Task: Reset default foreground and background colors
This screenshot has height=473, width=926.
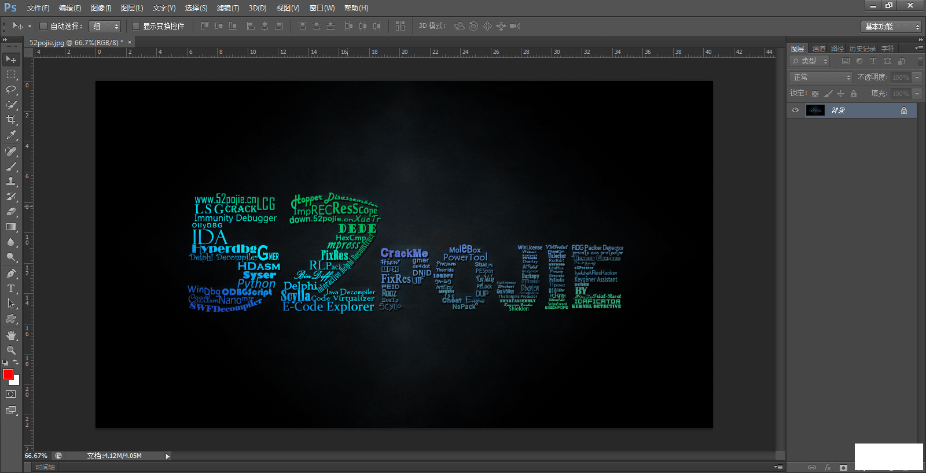Action: 5,363
